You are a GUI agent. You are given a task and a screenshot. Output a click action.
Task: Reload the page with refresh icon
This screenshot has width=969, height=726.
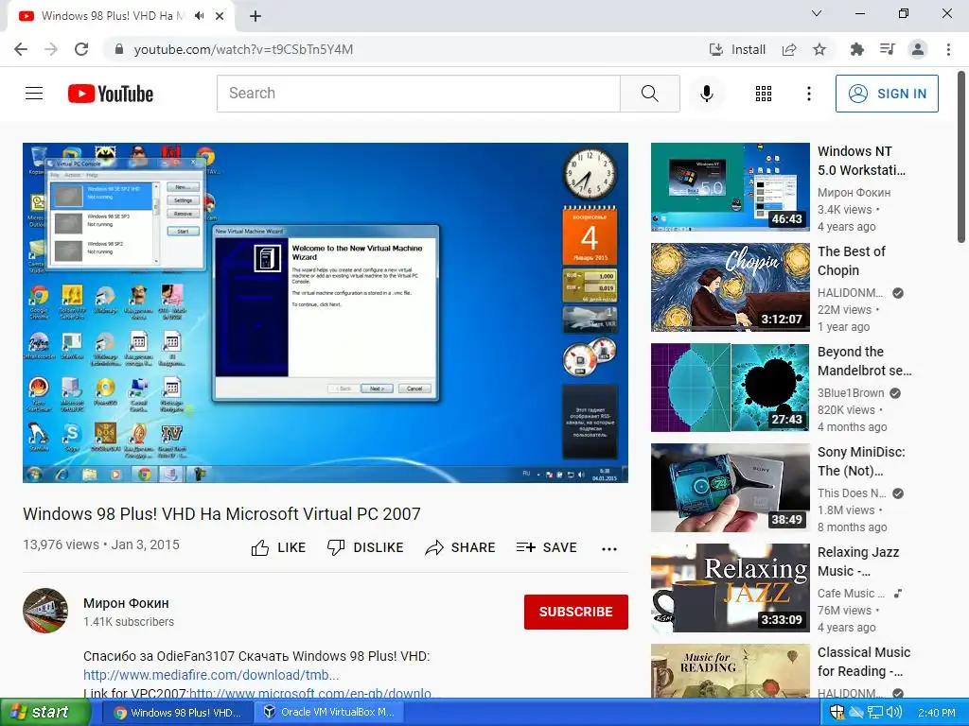(81, 49)
